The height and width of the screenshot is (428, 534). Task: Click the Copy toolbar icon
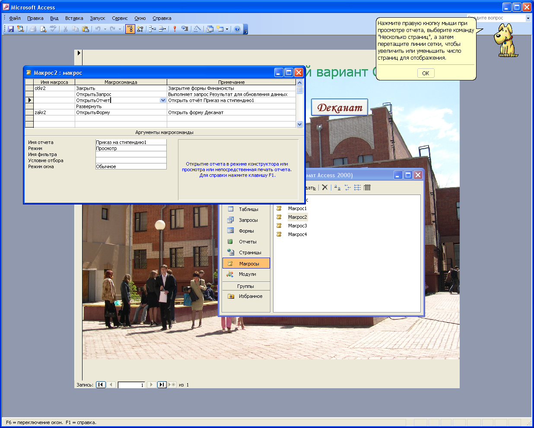pyautogui.click(x=75, y=29)
